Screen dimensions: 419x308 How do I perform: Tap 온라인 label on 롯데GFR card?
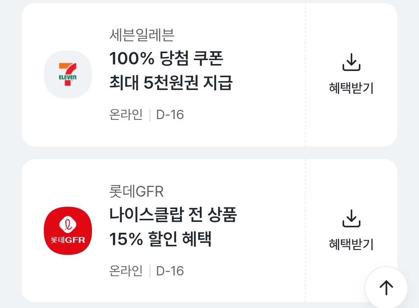tap(126, 271)
